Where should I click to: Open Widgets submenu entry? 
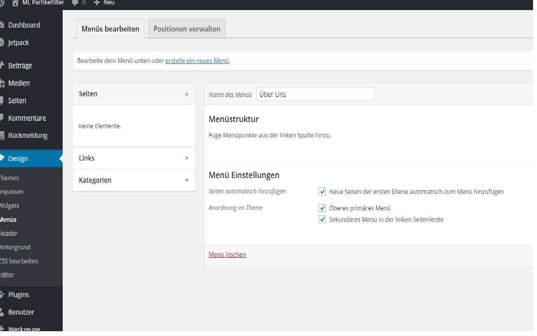(9, 206)
